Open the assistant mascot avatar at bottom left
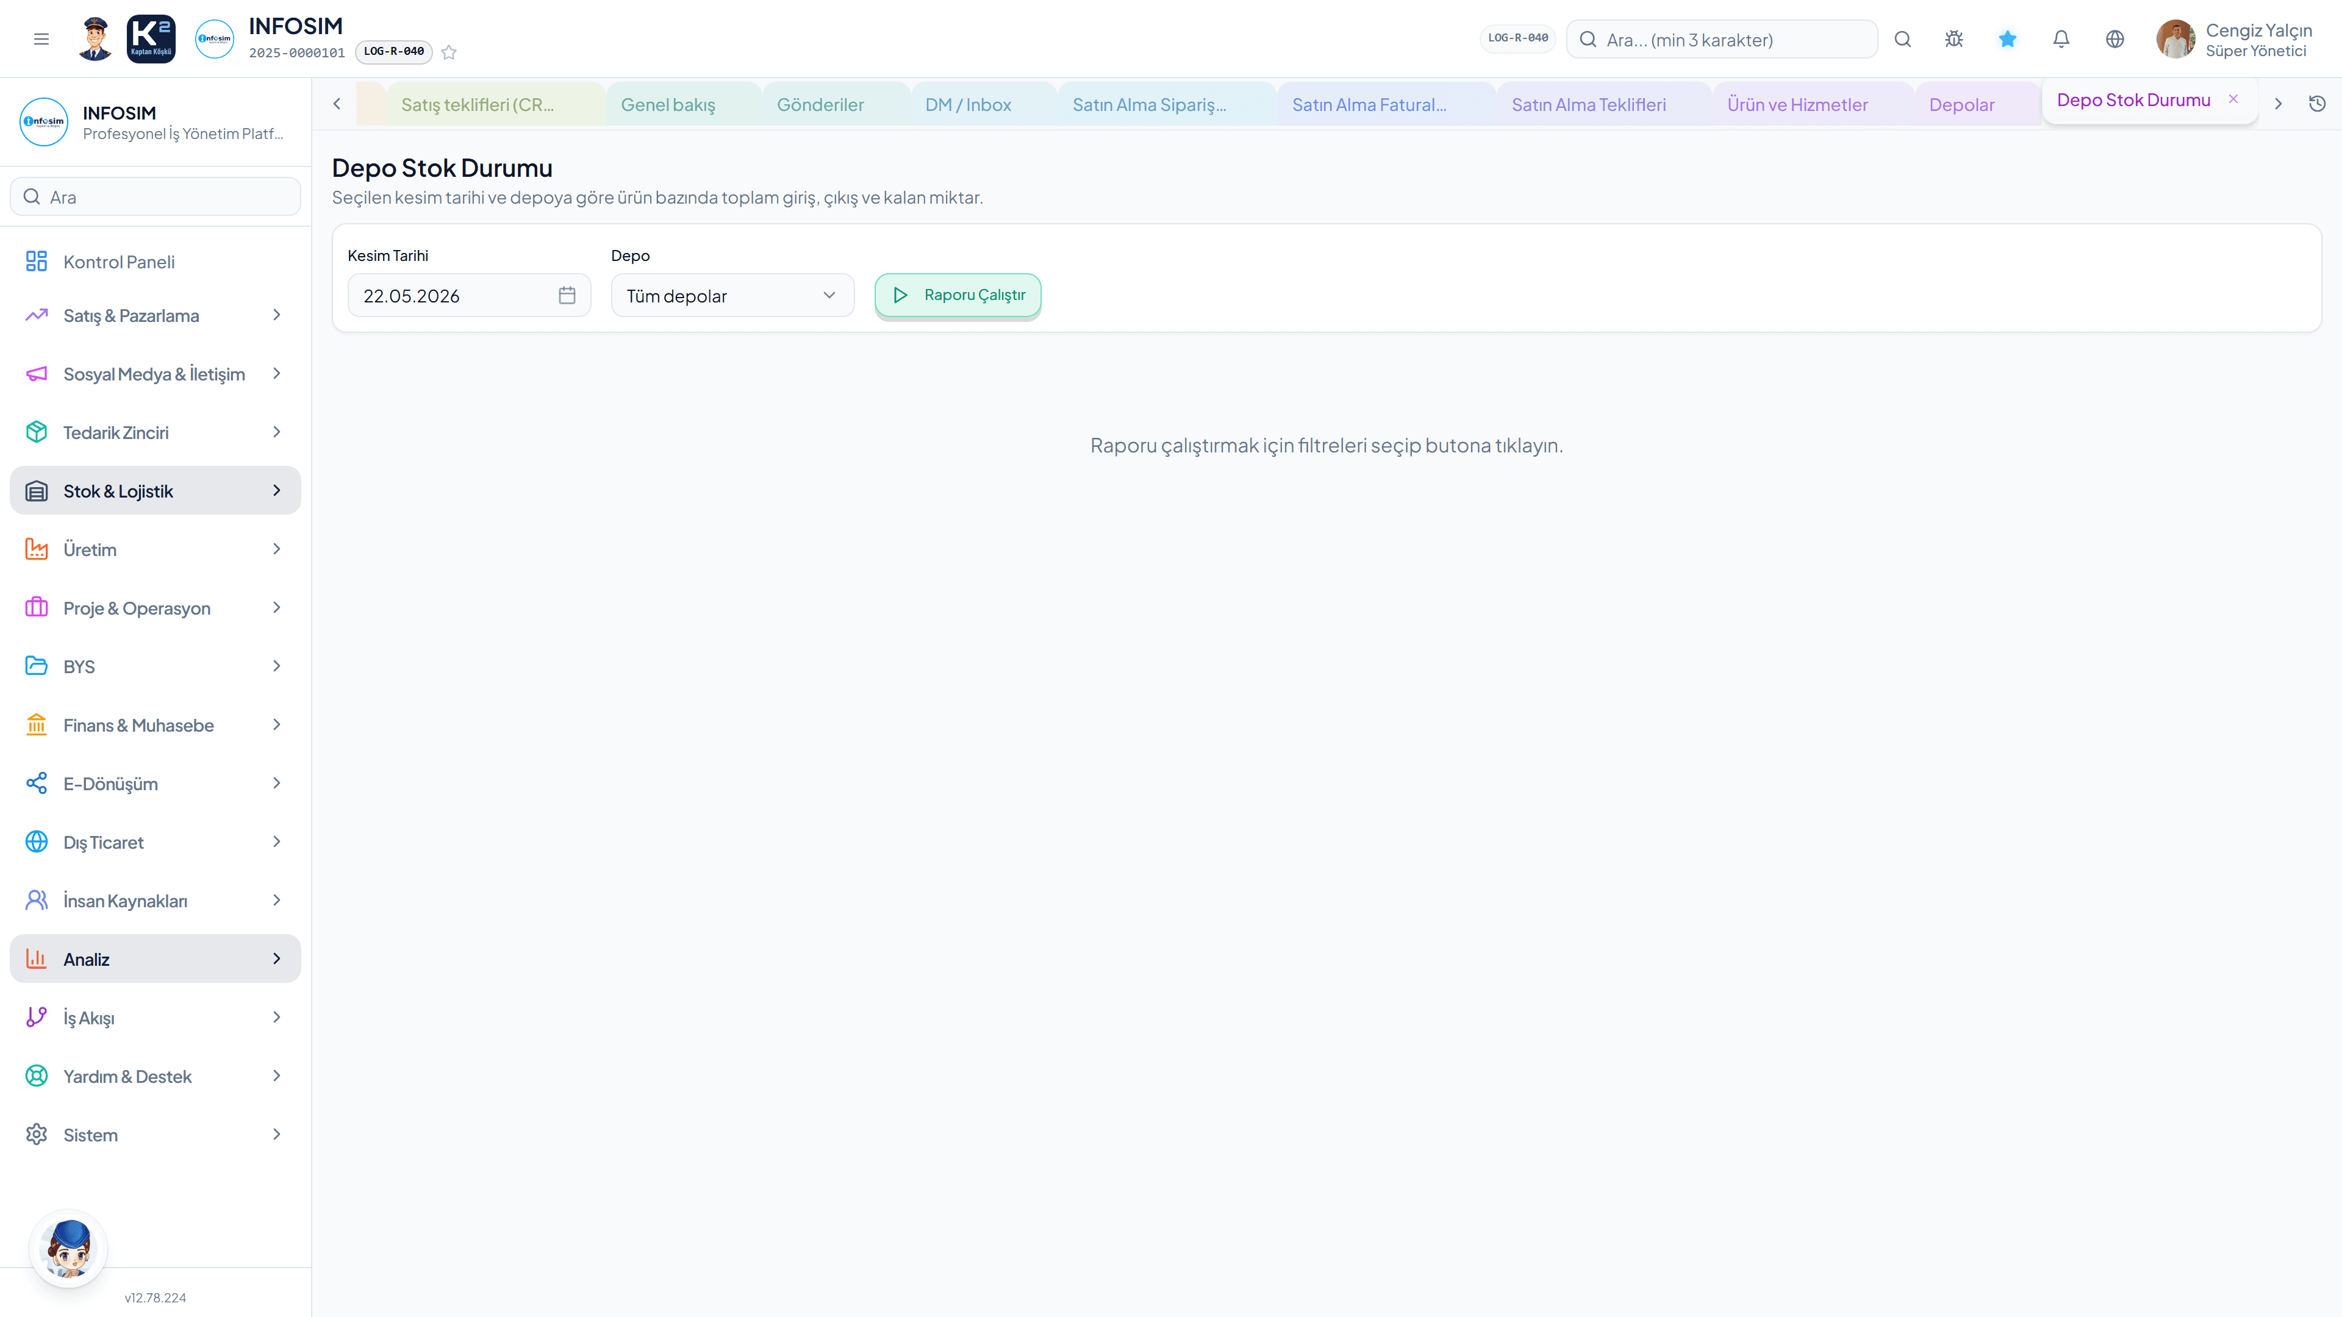 68,1248
